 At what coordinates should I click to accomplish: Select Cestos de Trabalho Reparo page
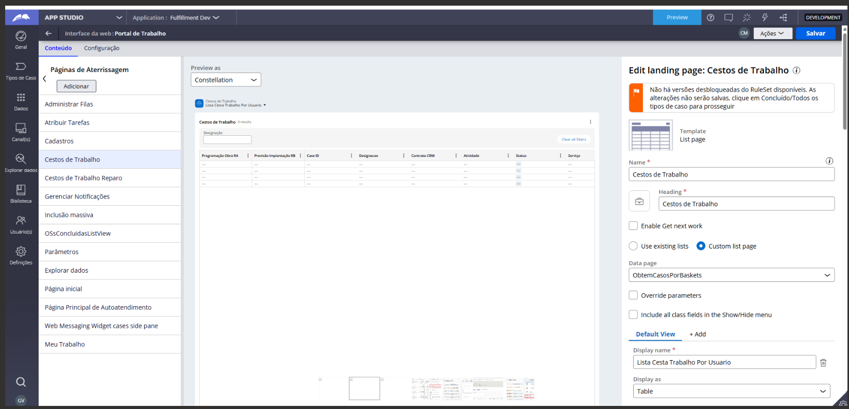(110, 178)
